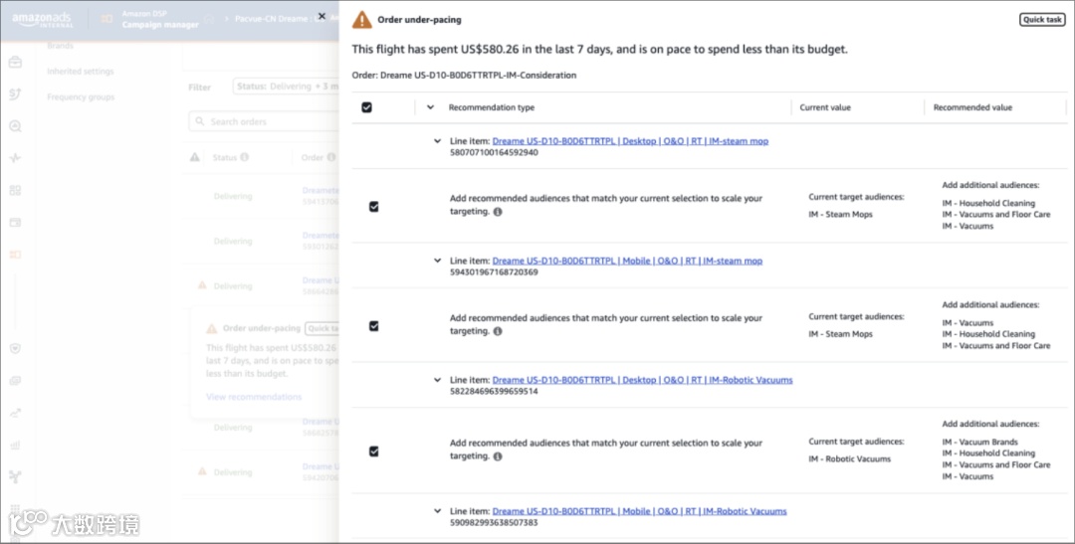Click the pulse activity icon in left sidebar
This screenshot has width=1075, height=544.
coord(15,158)
